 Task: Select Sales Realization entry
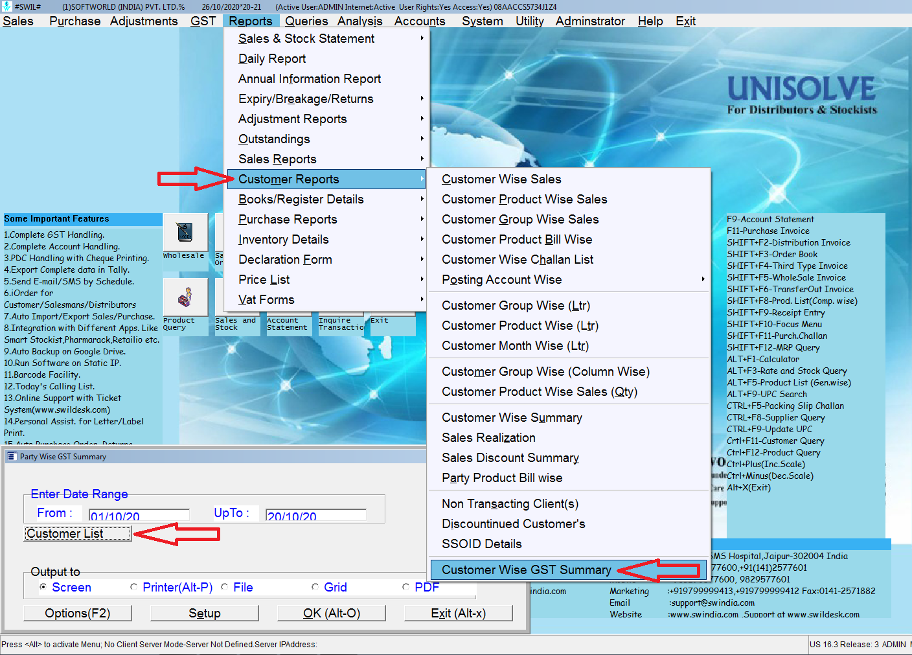[569, 437]
